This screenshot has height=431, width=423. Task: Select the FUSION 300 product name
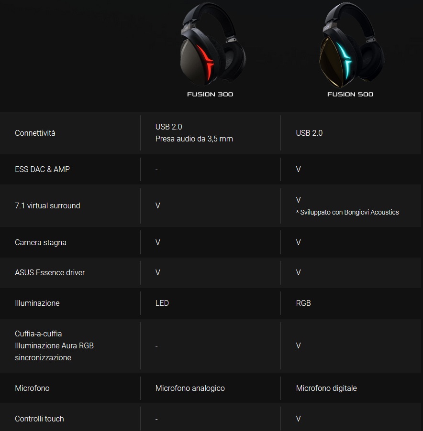click(x=210, y=94)
